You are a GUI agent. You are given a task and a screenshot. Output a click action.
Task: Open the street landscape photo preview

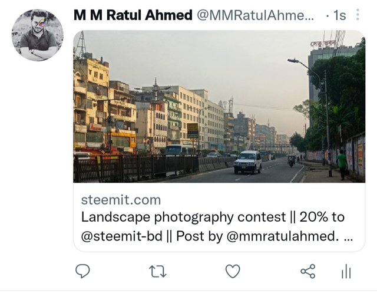pyautogui.click(x=219, y=106)
